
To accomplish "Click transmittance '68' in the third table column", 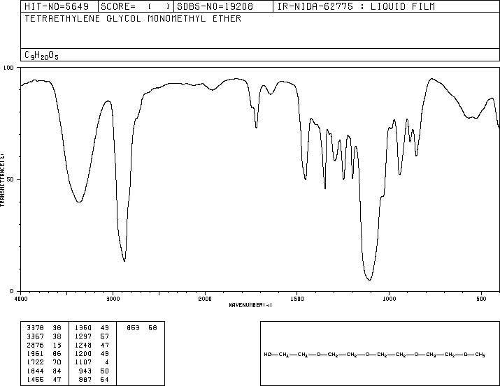I will (x=152, y=328).
